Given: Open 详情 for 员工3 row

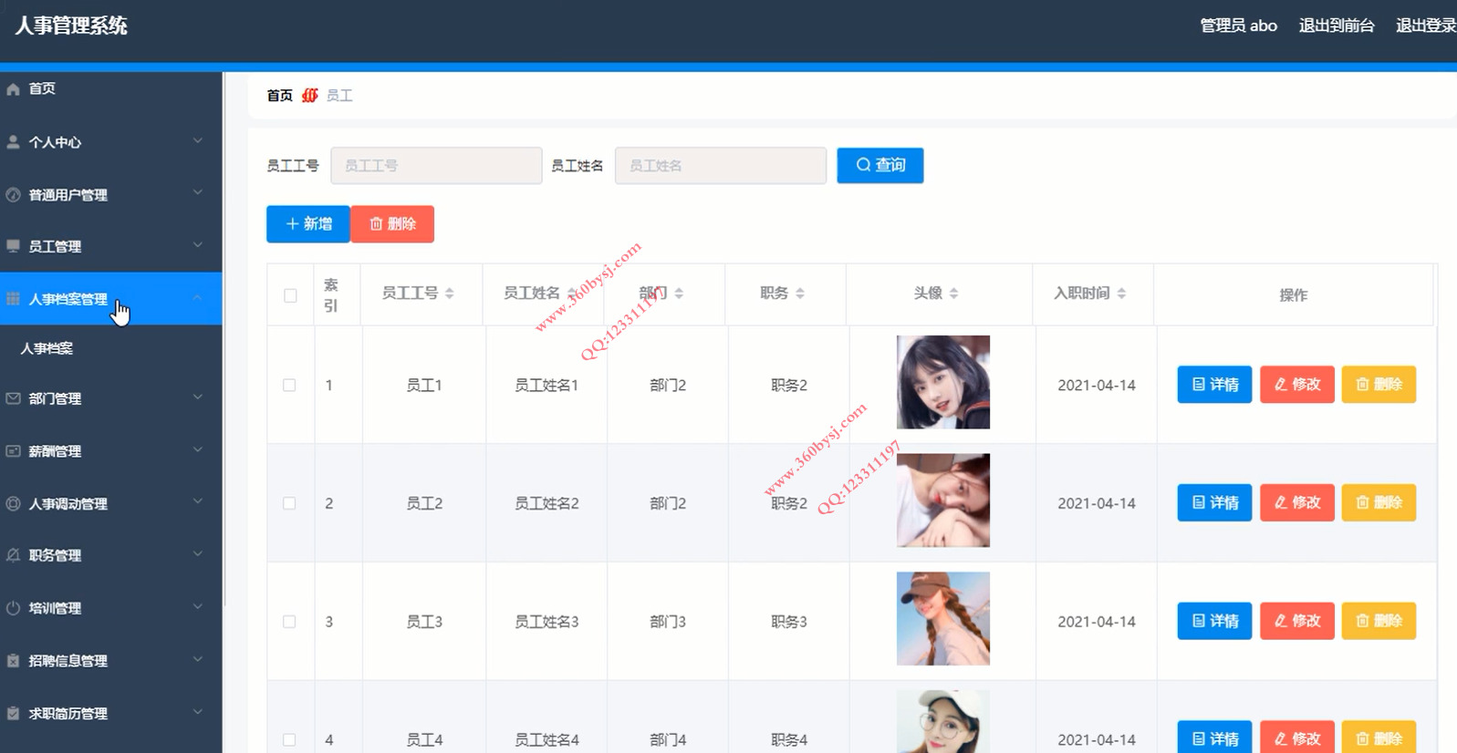Looking at the screenshot, I should point(1214,622).
